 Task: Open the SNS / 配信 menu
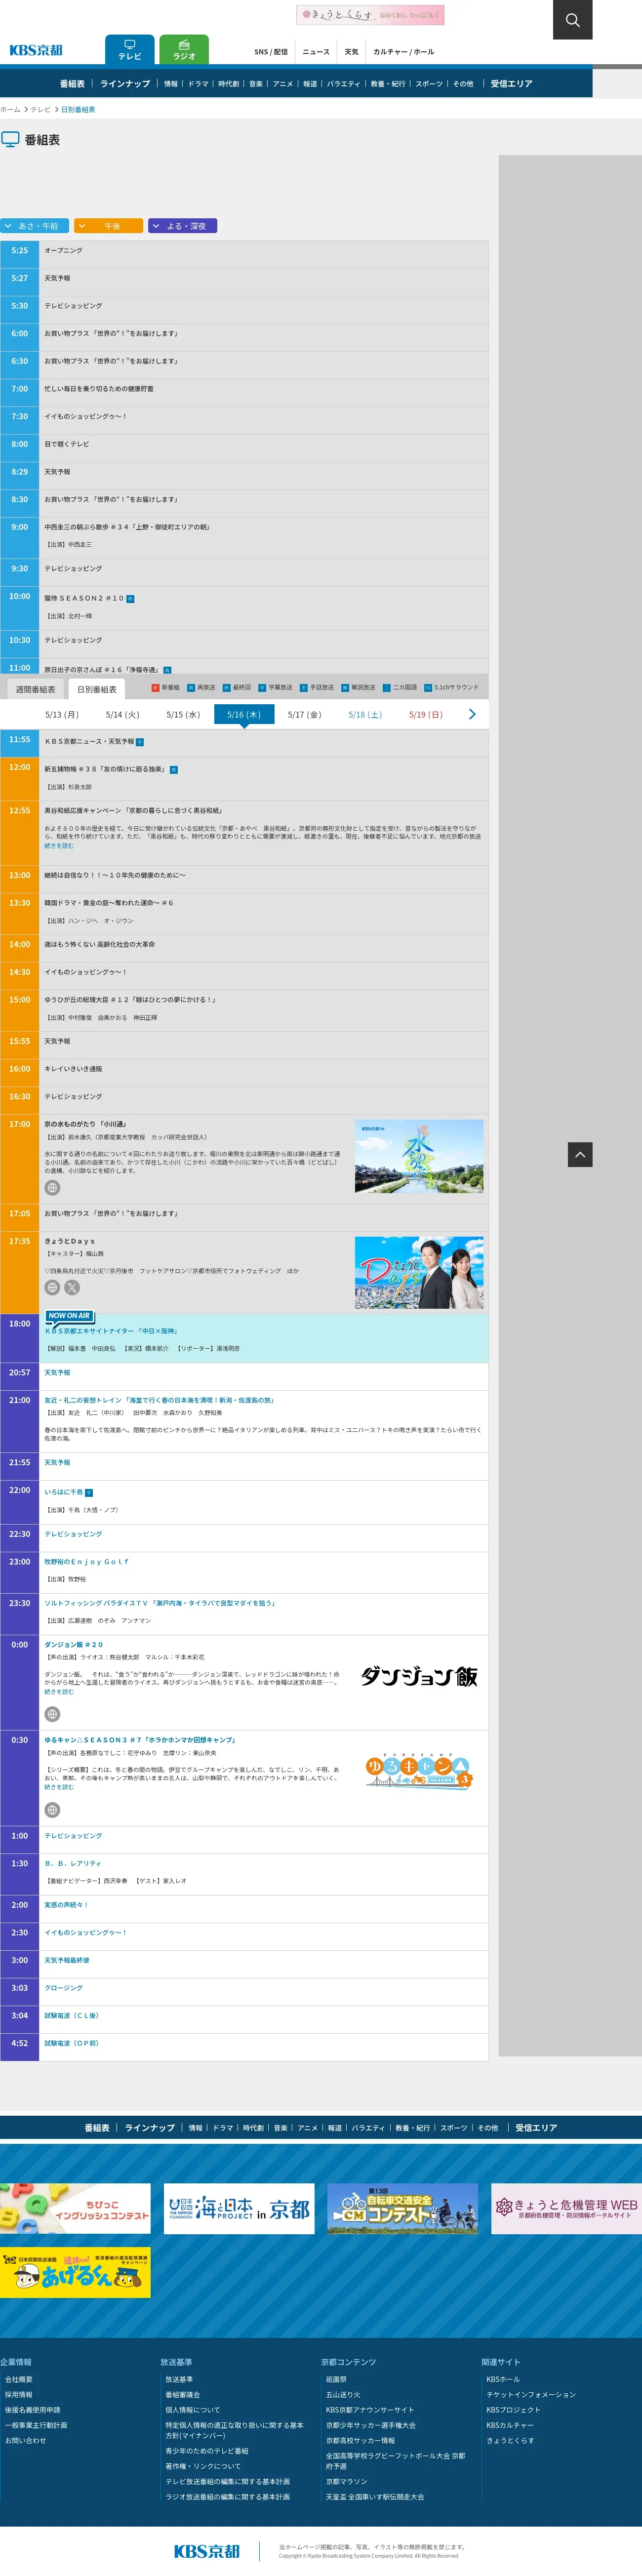click(x=270, y=52)
